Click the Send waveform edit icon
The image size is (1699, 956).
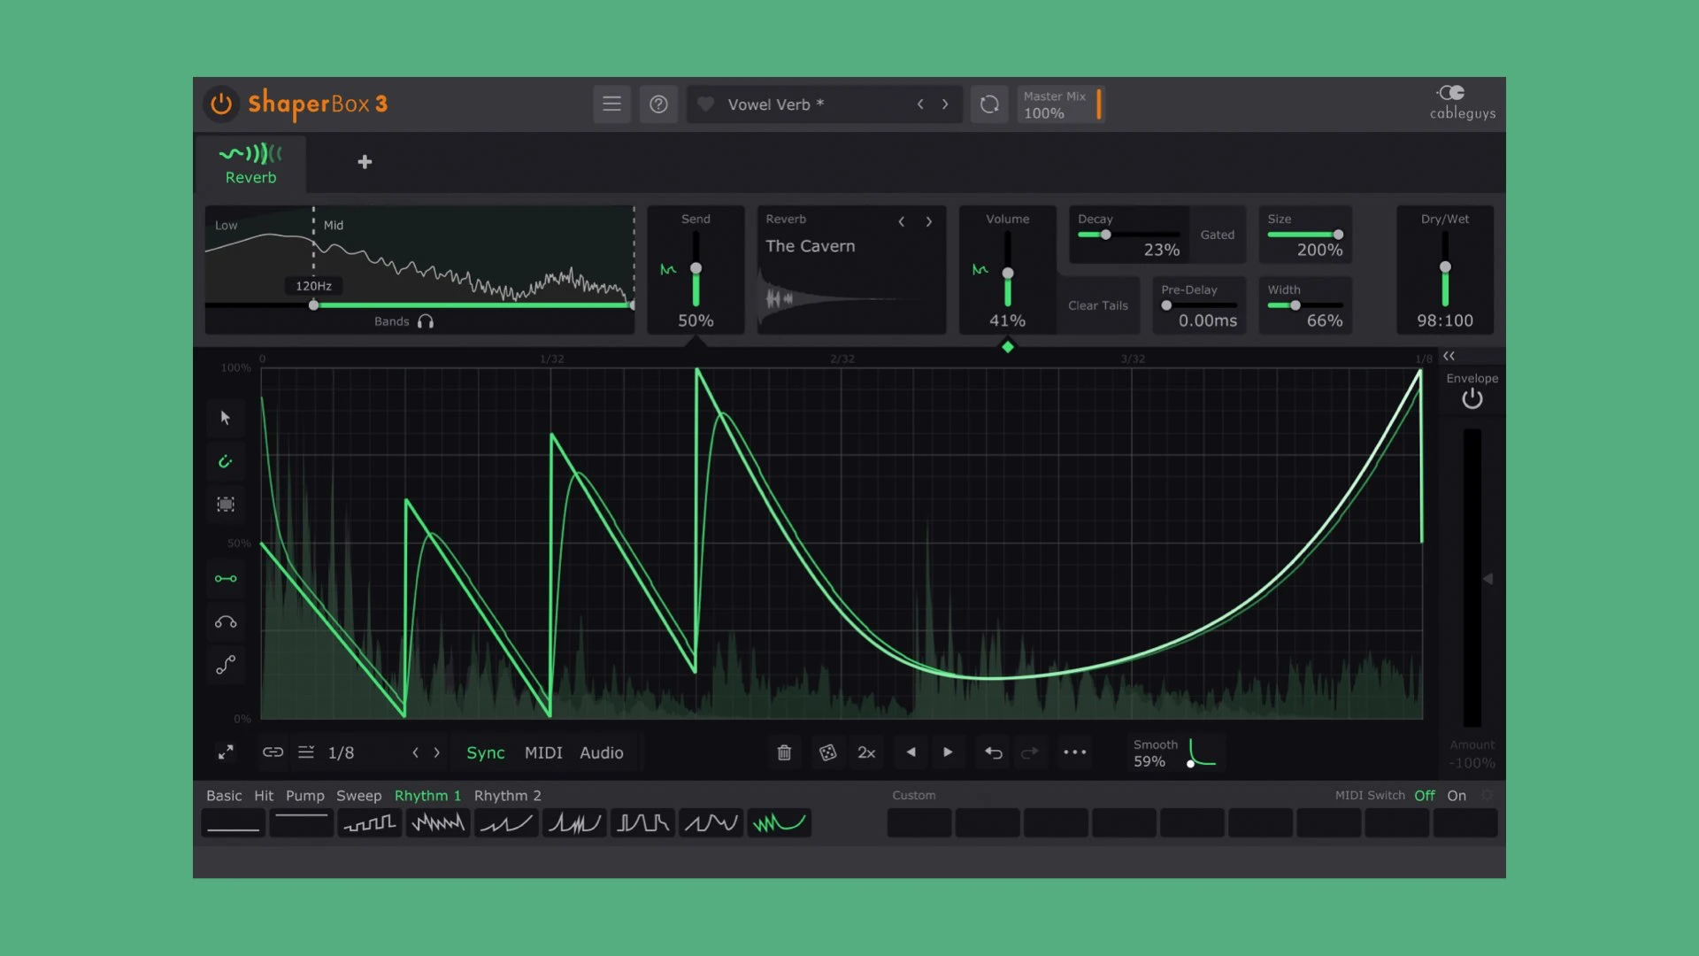668,269
